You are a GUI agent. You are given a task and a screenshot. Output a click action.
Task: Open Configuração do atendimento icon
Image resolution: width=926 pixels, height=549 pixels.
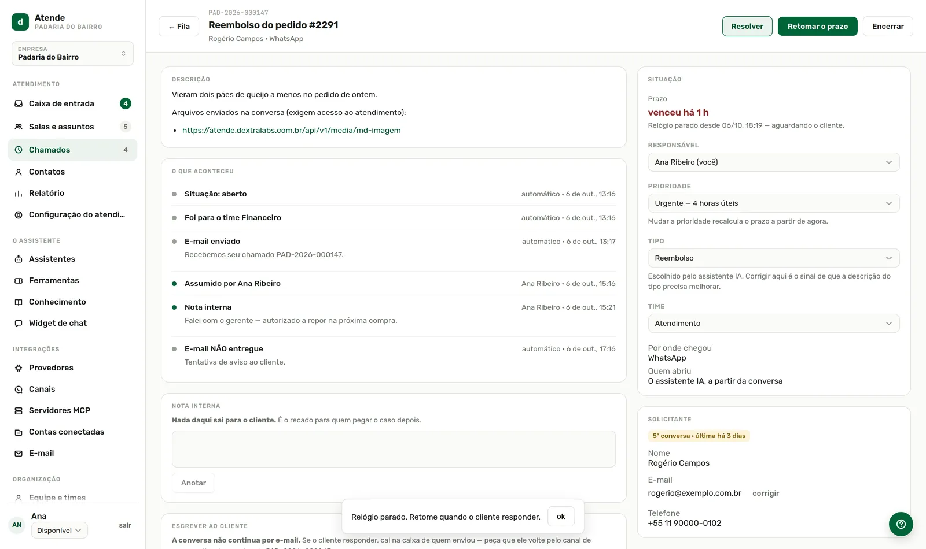click(19, 214)
